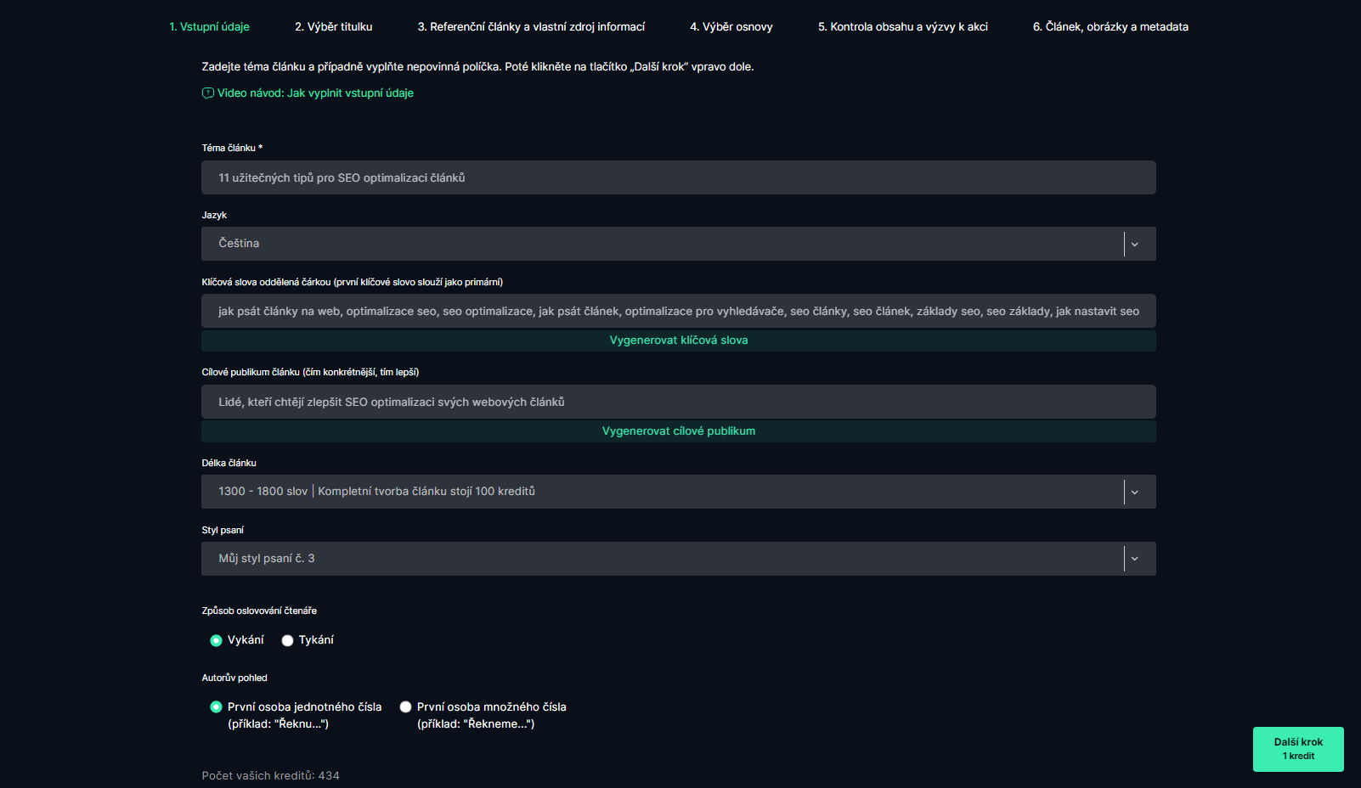Open step 3. Referenční články tab
The image size is (1361, 788).
tap(531, 27)
